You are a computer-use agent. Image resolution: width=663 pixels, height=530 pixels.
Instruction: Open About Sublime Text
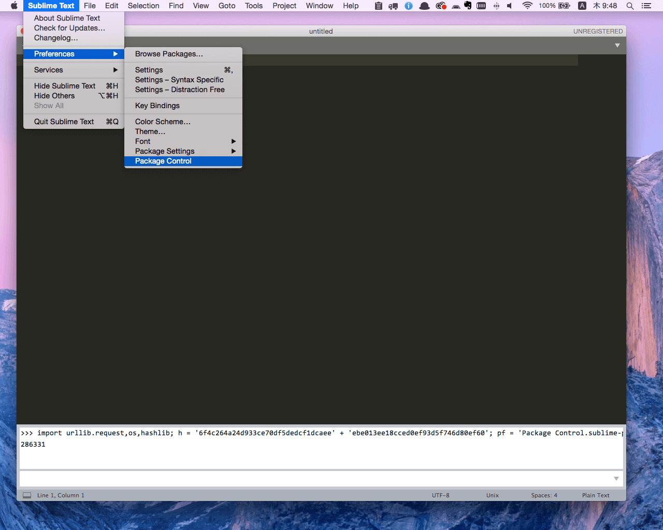pyautogui.click(x=74, y=18)
